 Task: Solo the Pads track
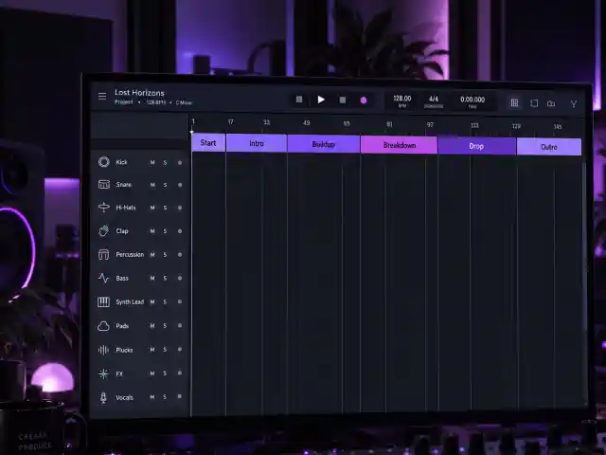point(165,326)
